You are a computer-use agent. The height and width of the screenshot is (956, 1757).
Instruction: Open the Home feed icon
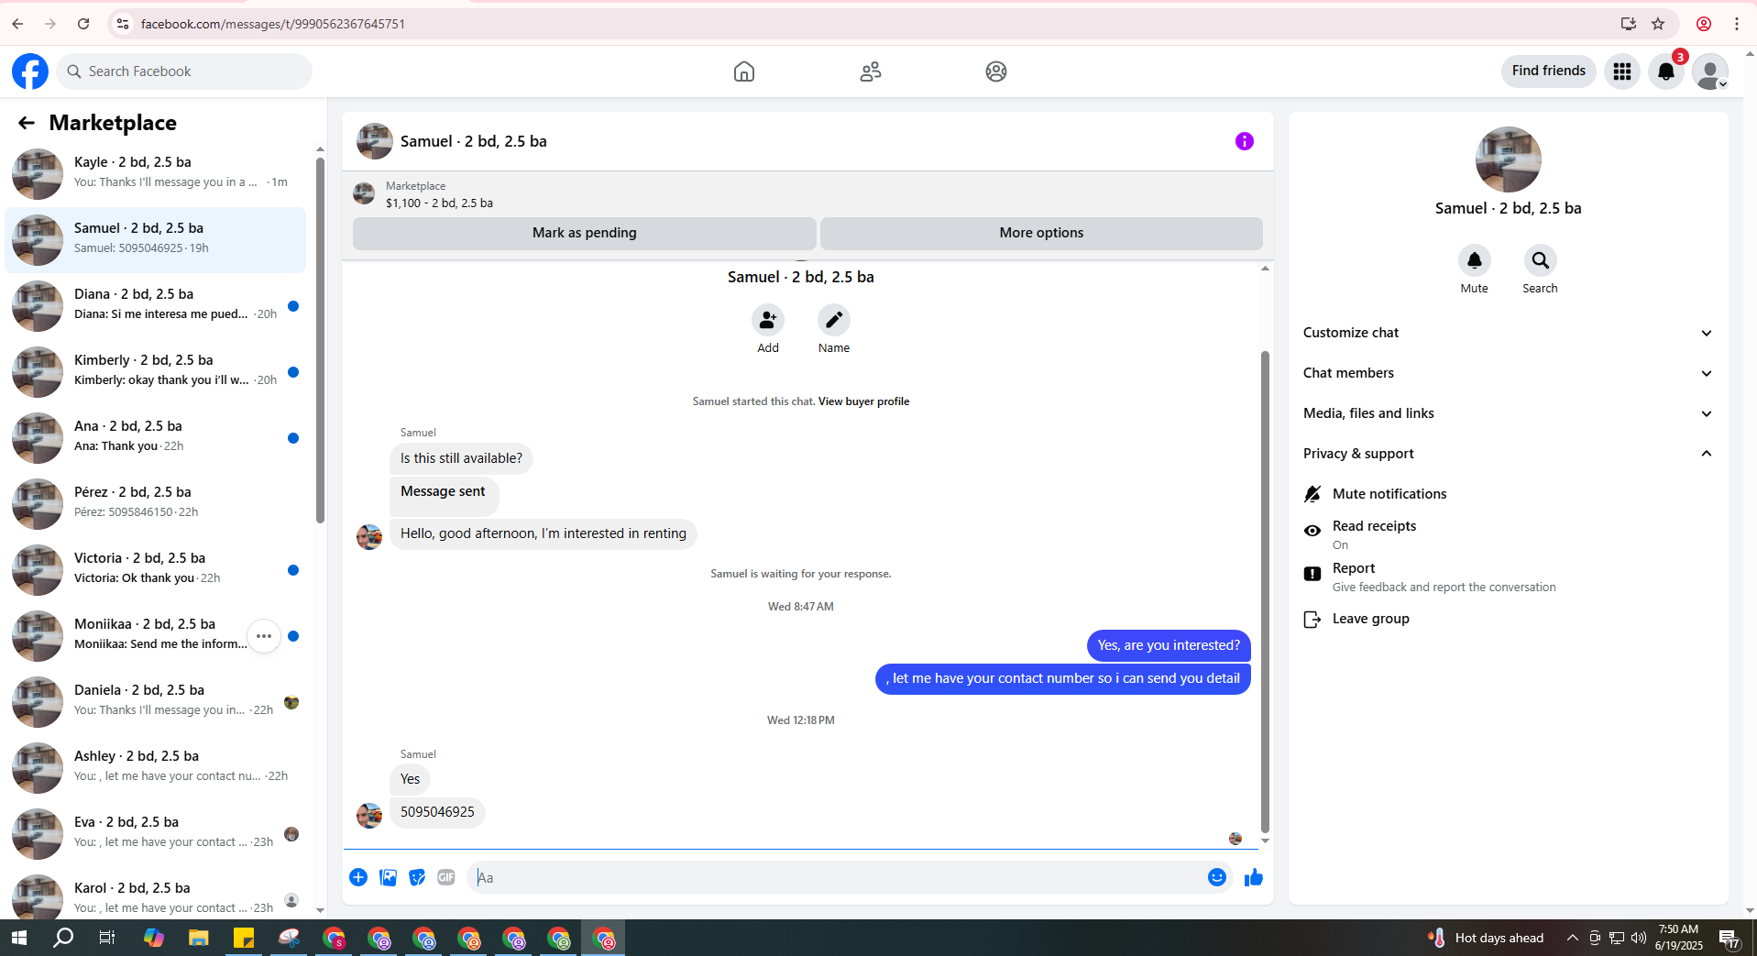click(744, 71)
